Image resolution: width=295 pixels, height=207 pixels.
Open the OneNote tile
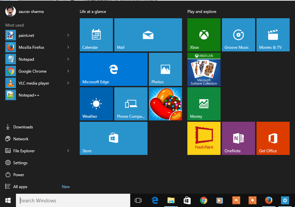[238, 138]
